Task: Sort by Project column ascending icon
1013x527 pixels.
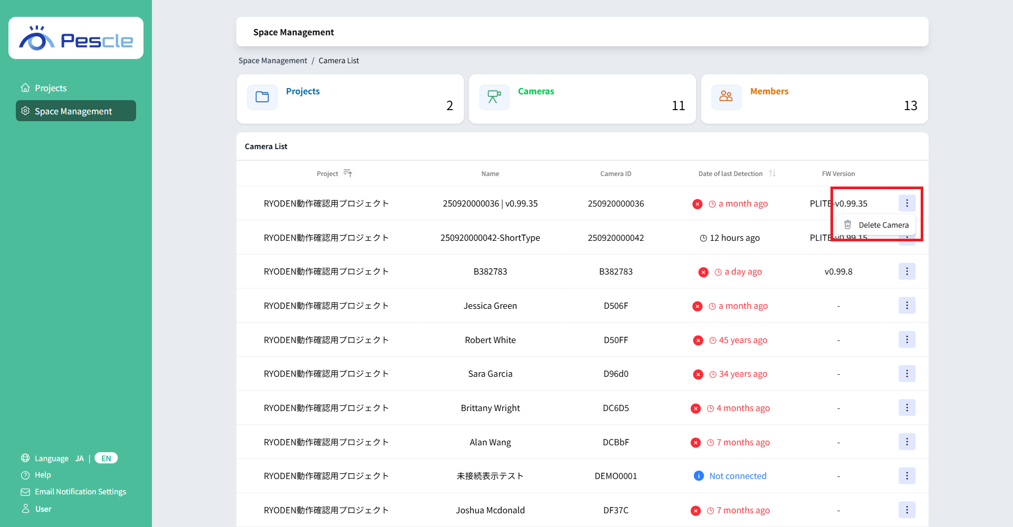Action: click(348, 173)
